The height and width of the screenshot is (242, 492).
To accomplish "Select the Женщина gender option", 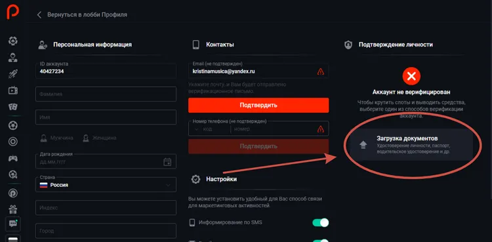I will pos(99,138).
